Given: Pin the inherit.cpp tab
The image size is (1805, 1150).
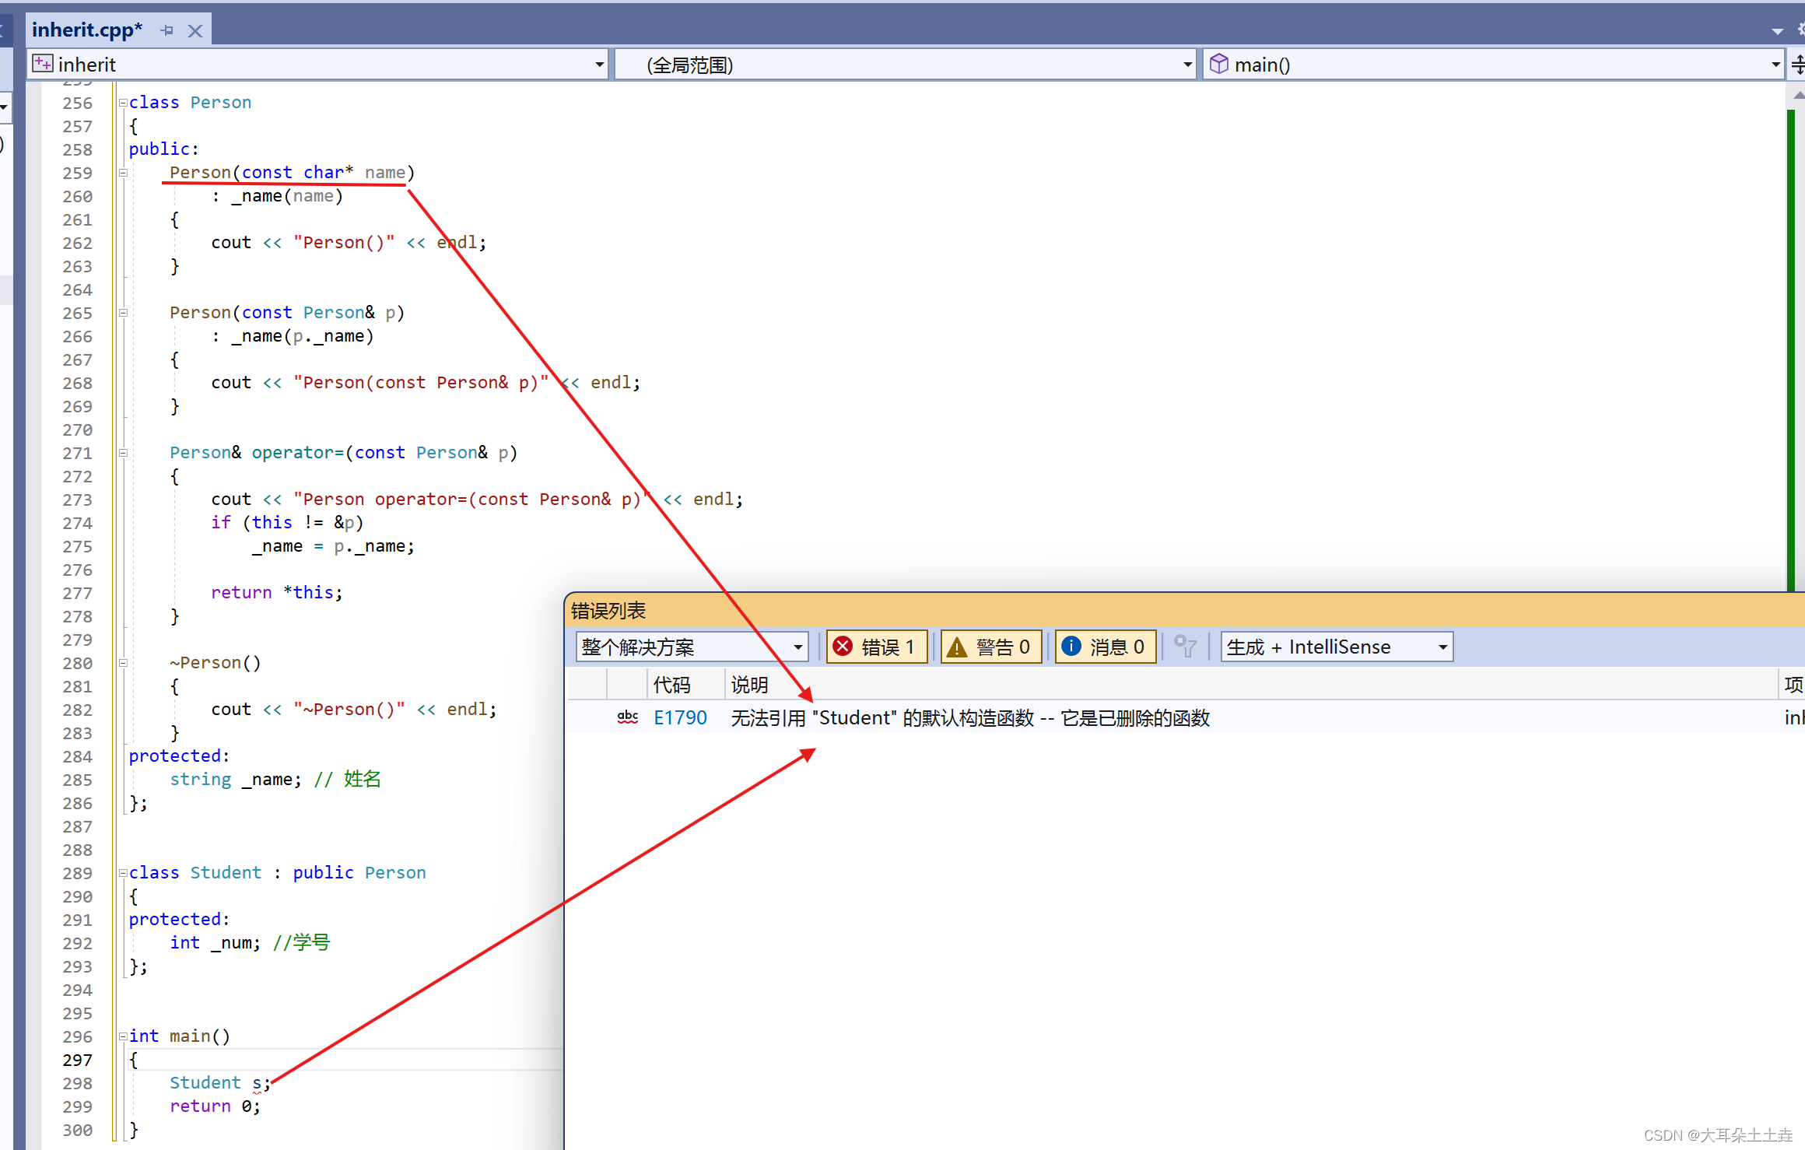Looking at the screenshot, I should (167, 30).
